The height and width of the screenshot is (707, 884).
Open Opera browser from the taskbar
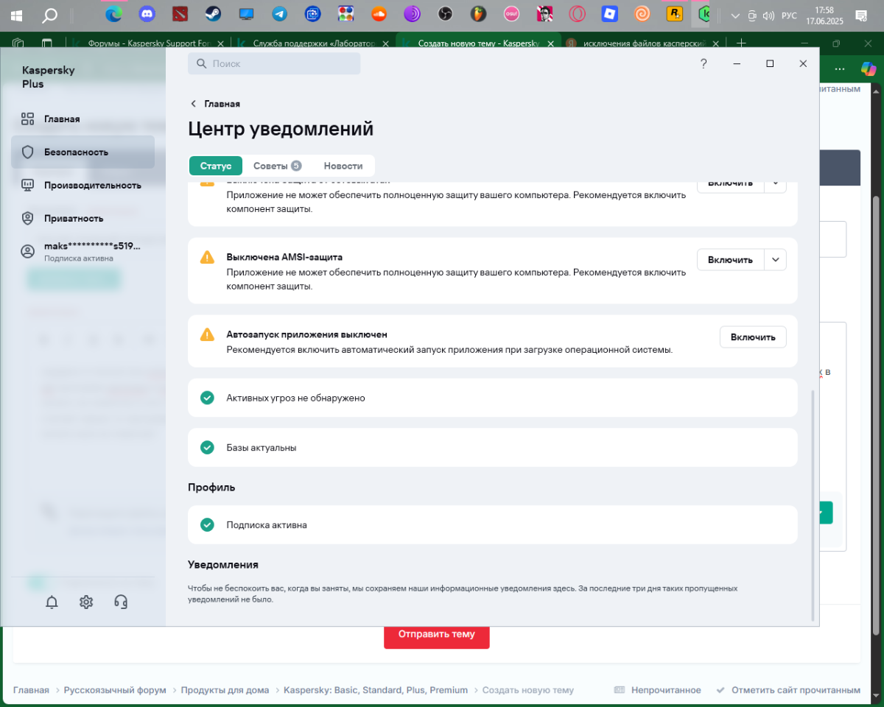(x=577, y=13)
